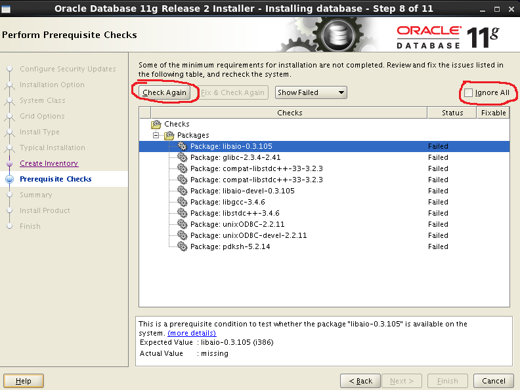Minimize the installer window
The height and width of the screenshot is (390, 520).
[483, 9]
